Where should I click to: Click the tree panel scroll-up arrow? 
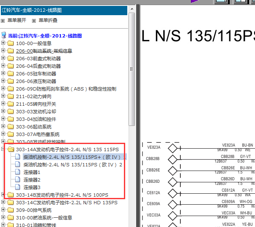click(132, 9)
